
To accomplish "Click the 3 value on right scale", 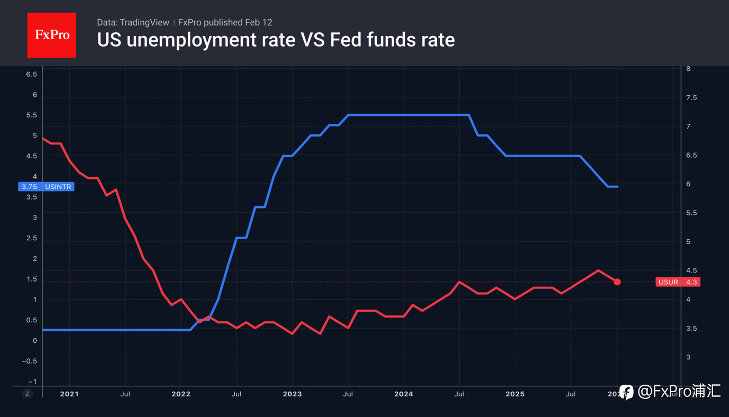I will 688,357.
